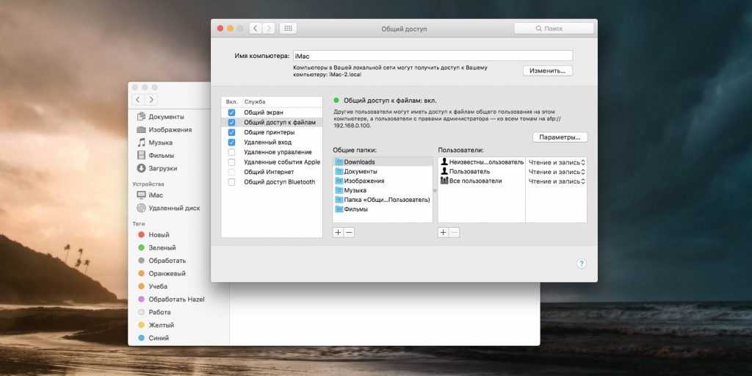Open permissions dropdown for Все пользователи
Viewport: 752px width, 376px height.
tap(556, 181)
